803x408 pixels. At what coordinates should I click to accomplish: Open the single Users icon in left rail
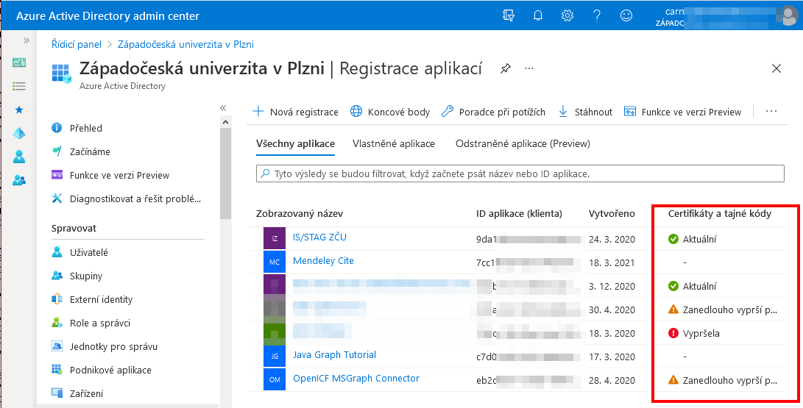19,157
